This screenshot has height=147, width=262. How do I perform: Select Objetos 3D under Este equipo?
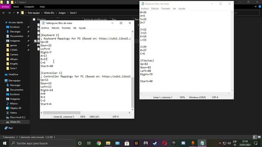click(16, 108)
